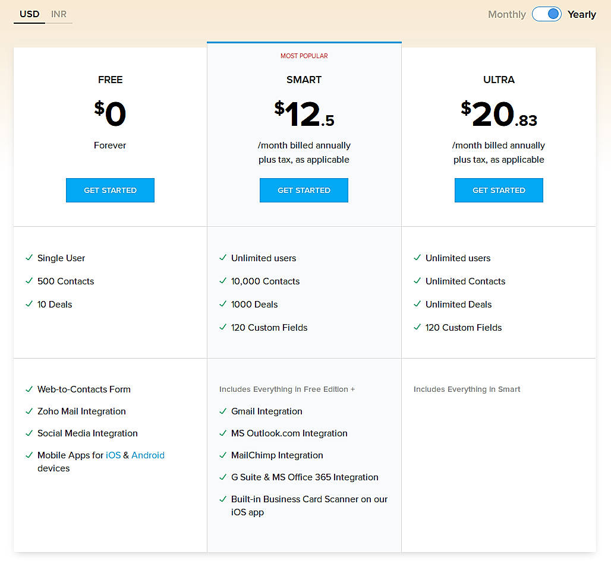Click the MOST POPULAR label above SMART

click(x=304, y=55)
